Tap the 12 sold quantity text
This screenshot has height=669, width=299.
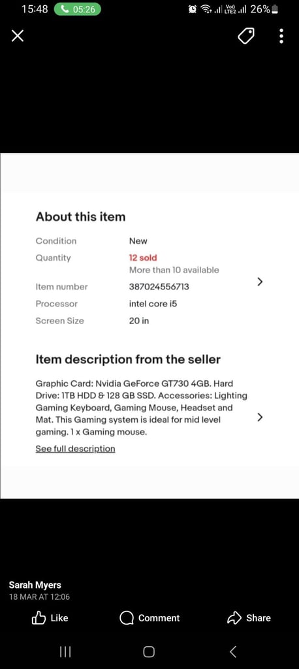tap(143, 257)
